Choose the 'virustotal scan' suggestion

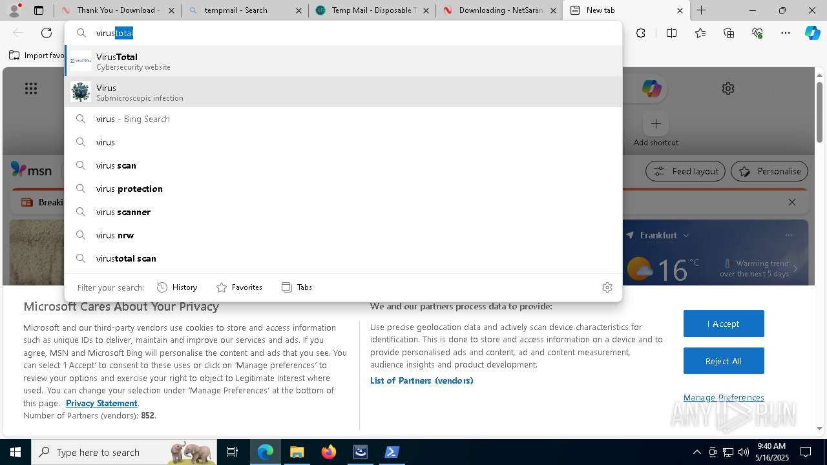tap(343, 258)
